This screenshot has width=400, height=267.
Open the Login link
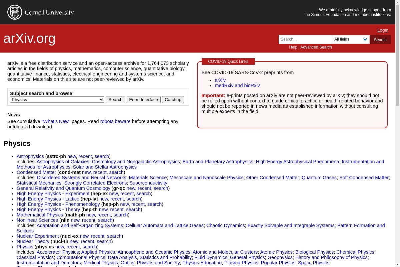[383, 30]
